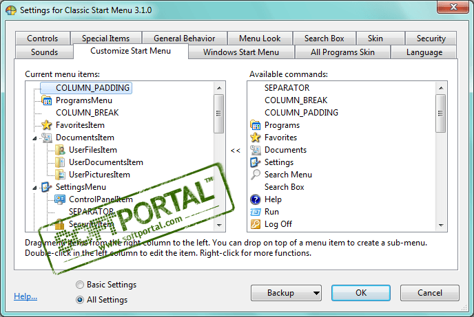Screen dimensions: 474x317
Task: Switch to the Controls tab
Action: click(42, 39)
